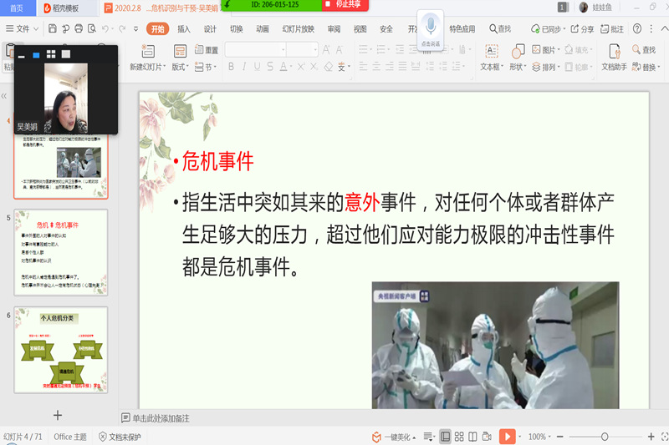The width and height of the screenshot is (669, 445).
Task: Toggle subscript X₂ formatting
Action: pos(314,67)
